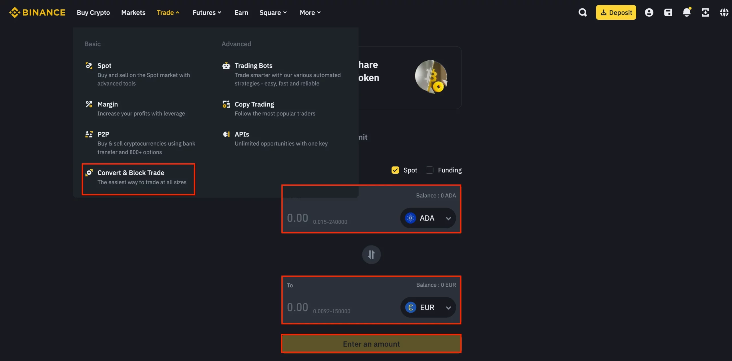Open the user profile icon
The height and width of the screenshot is (361, 732).
[x=649, y=13]
